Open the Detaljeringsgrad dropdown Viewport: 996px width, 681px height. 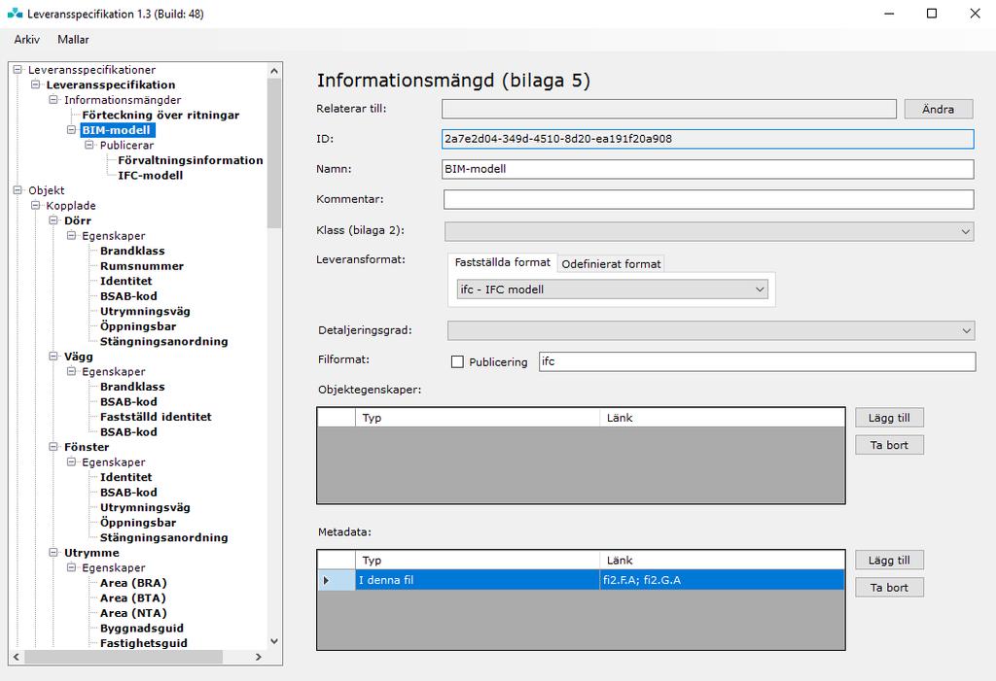point(711,330)
